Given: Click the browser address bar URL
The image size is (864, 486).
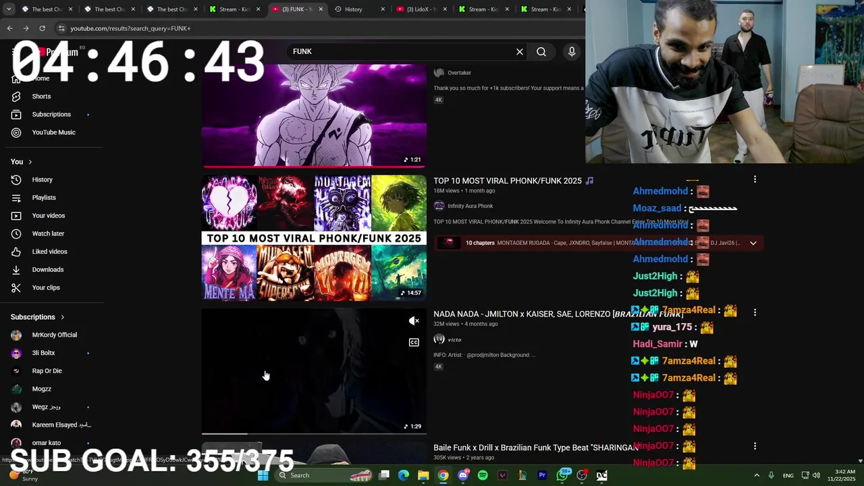Looking at the screenshot, I should tap(130, 28).
